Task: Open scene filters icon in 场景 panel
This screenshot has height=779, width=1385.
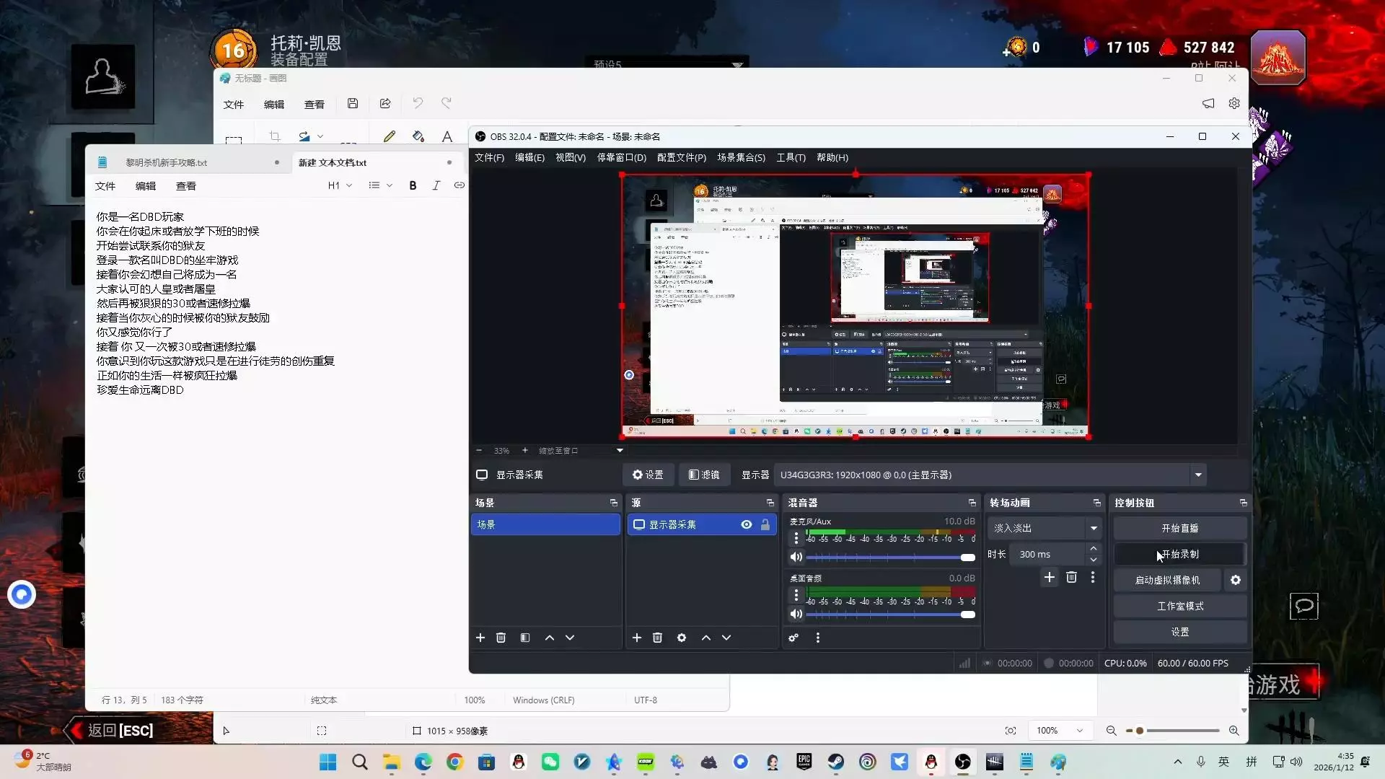Action: pos(525,638)
